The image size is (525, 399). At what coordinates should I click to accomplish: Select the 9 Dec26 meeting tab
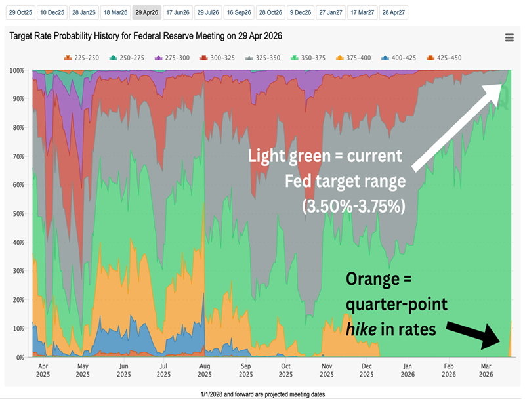pos(301,12)
